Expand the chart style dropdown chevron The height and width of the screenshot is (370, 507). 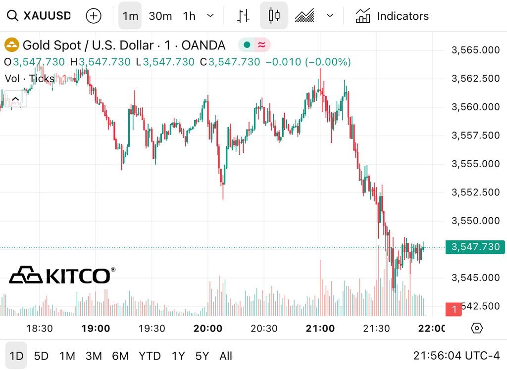tap(330, 15)
